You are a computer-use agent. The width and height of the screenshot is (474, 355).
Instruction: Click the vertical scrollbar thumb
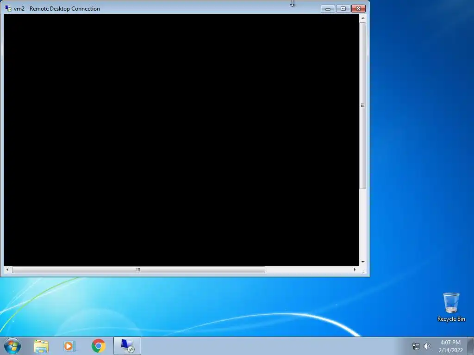click(x=363, y=106)
